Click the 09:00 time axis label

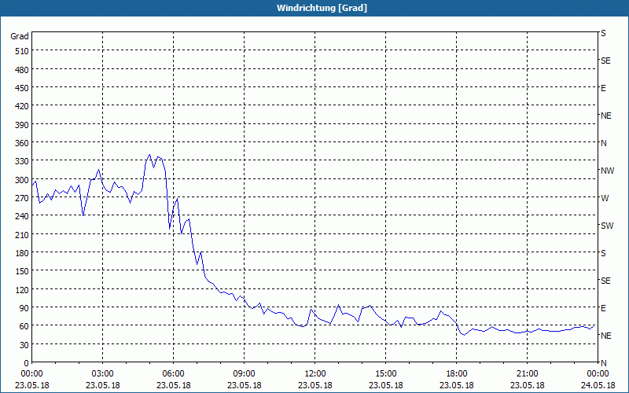(244, 374)
